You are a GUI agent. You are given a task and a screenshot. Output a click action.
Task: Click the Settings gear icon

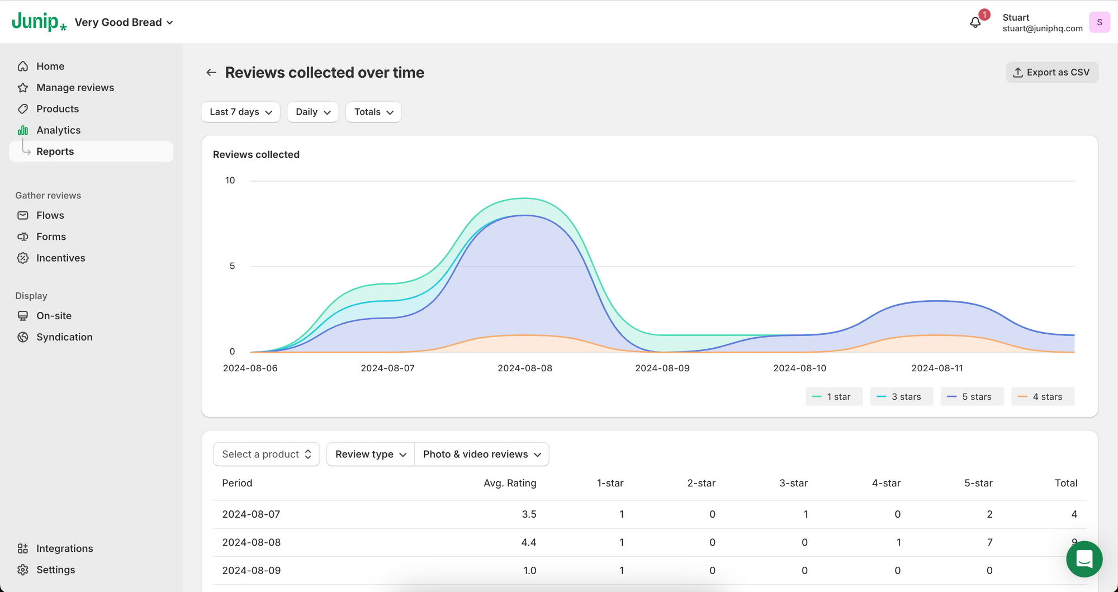[23, 570]
